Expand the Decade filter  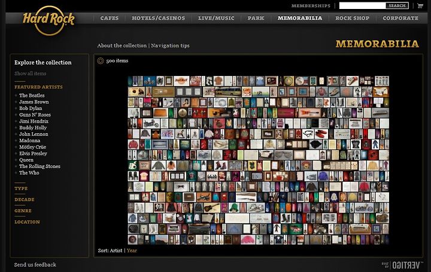[25, 200]
